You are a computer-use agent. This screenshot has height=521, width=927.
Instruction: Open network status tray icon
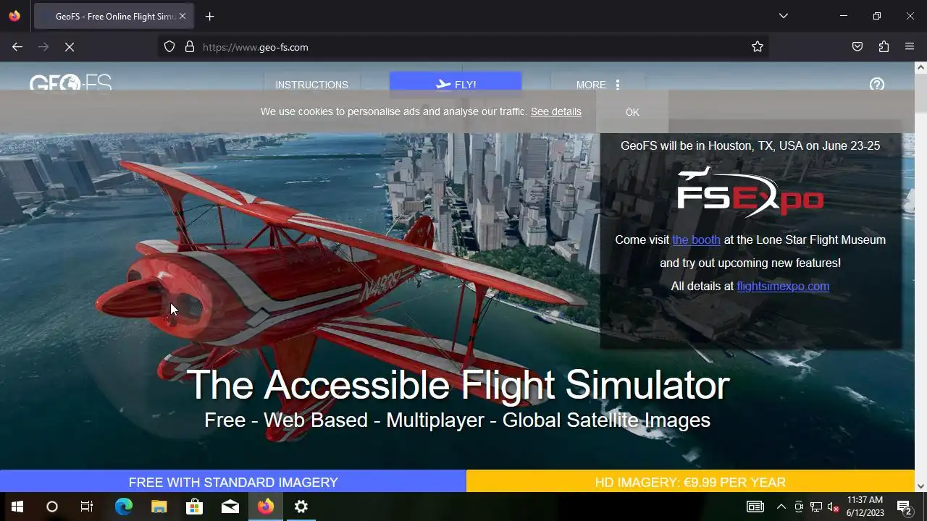pos(816,507)
